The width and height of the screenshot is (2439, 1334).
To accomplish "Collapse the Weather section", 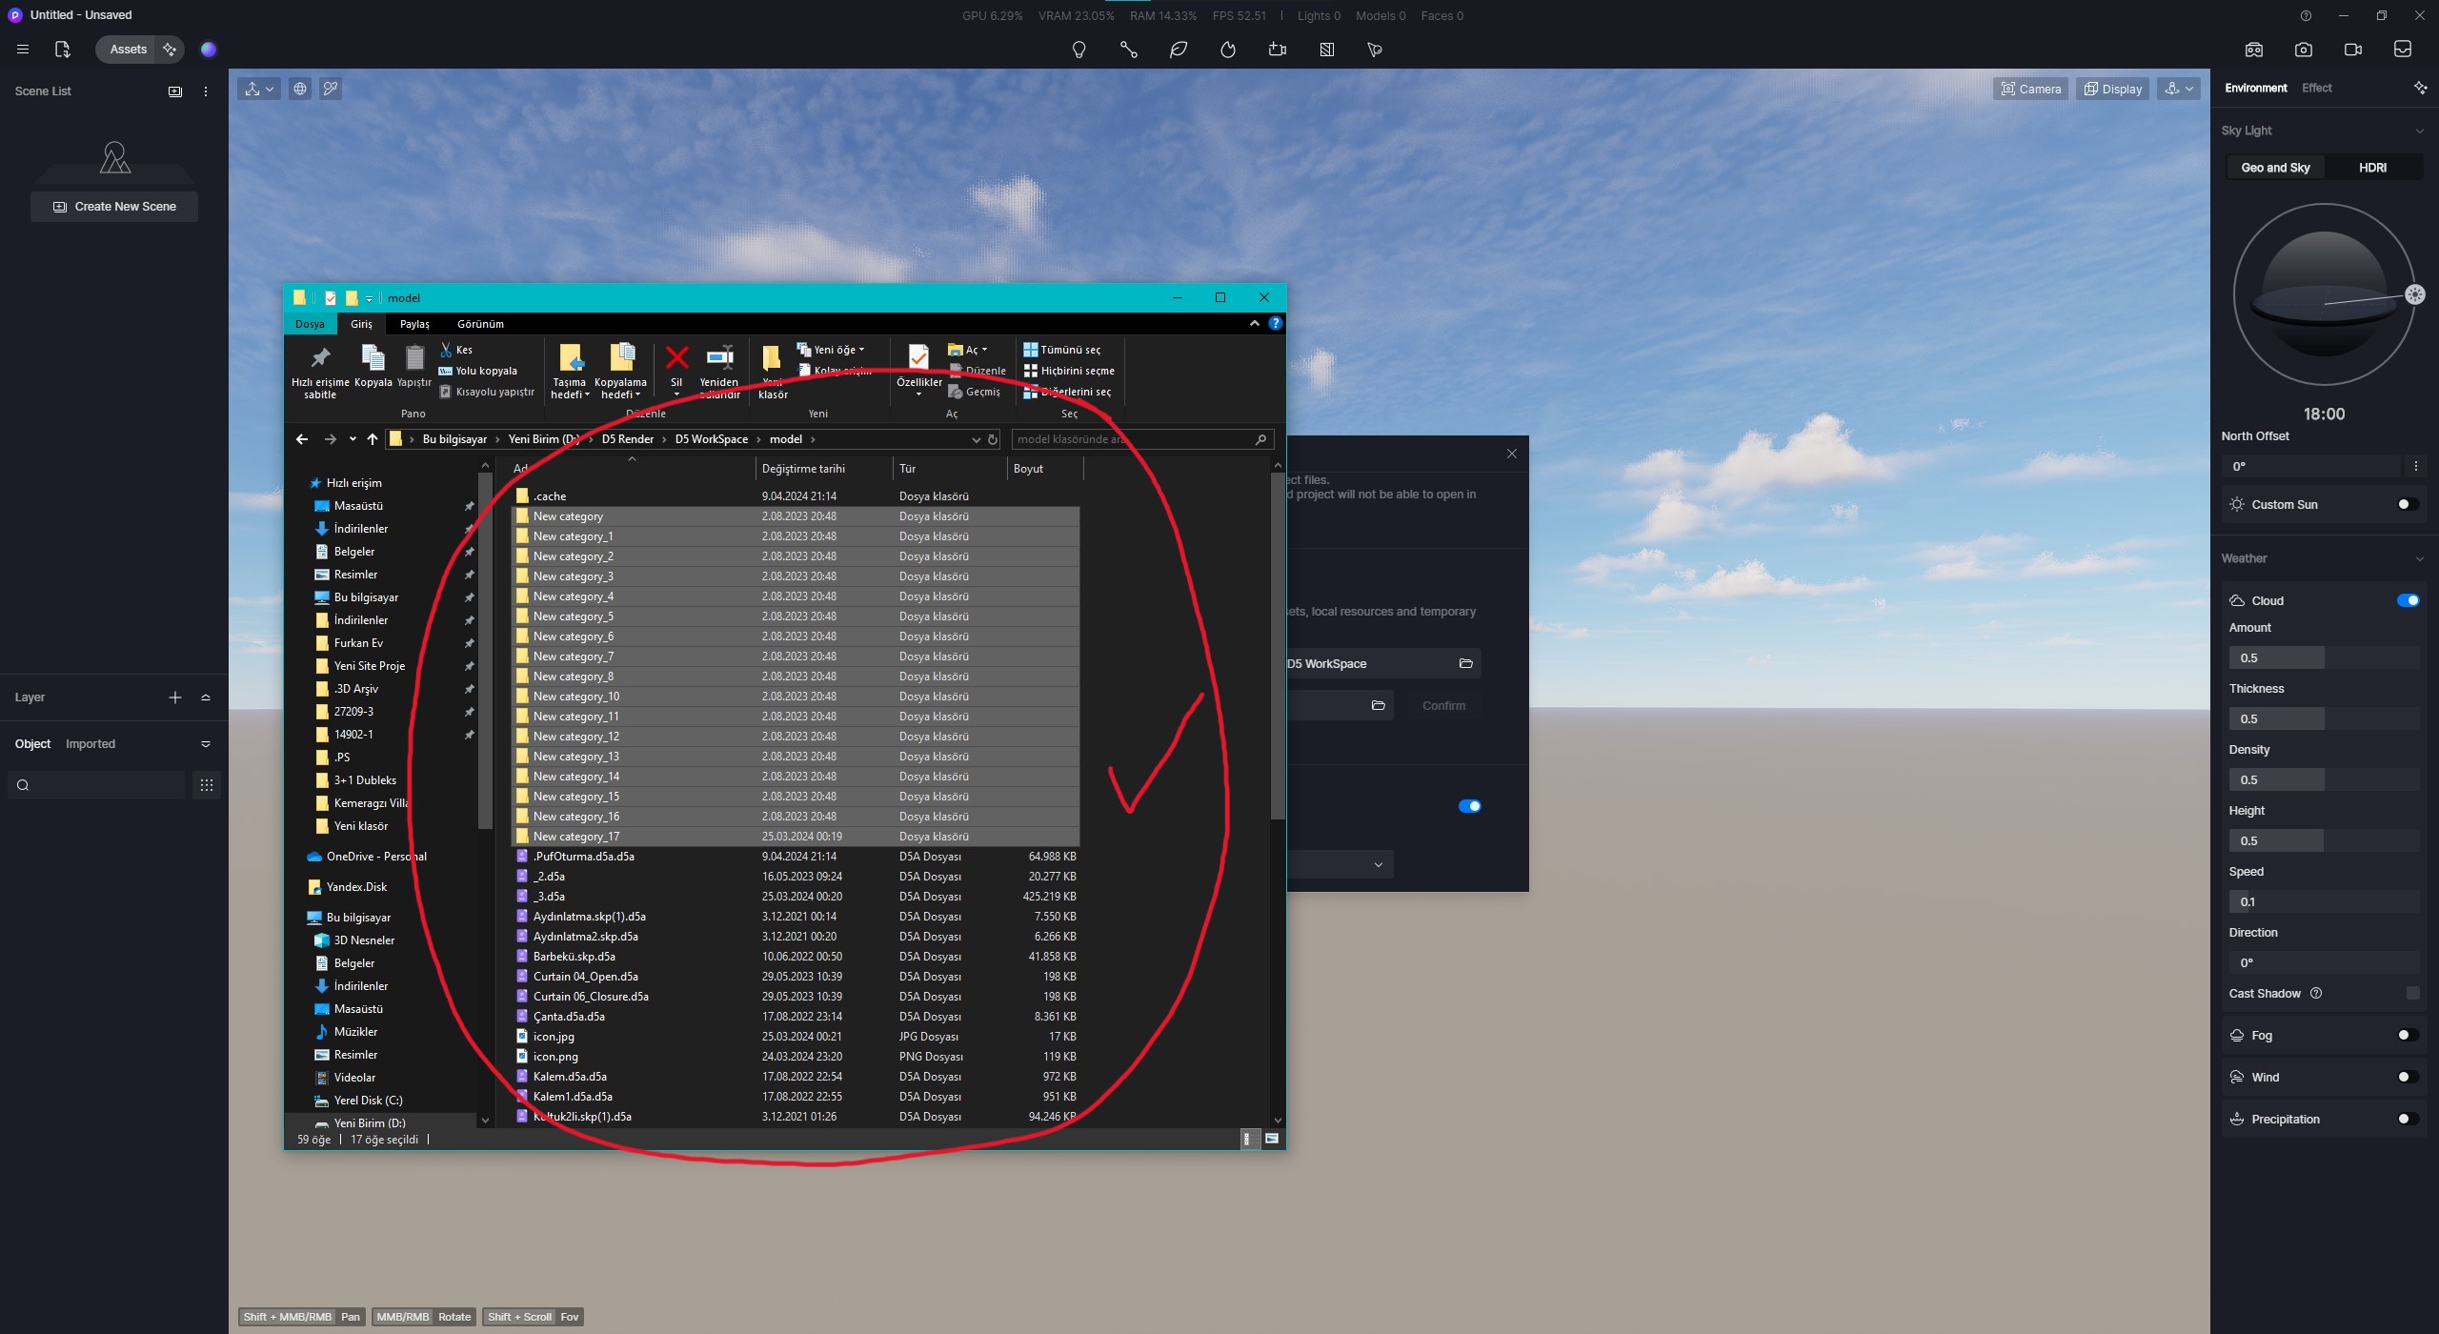I will 2420,558.
